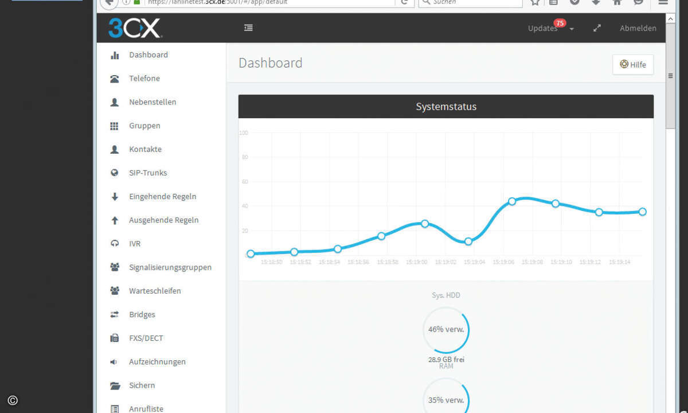Click the highest data point on the chart
Screen dimensions: 688x413
point(512,201)
